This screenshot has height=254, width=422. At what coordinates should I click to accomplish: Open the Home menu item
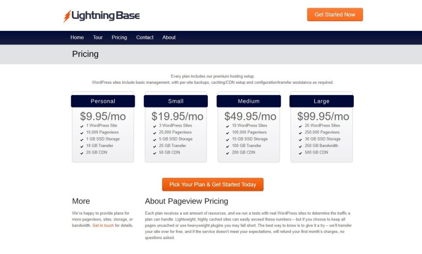[77, 38]
